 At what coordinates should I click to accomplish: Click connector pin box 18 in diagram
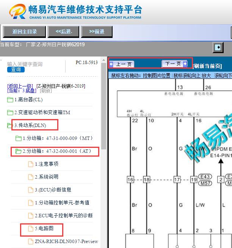point(147,179)
